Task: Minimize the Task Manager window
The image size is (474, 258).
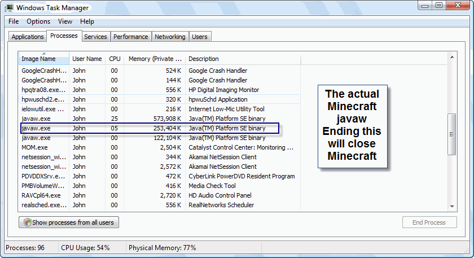Action: click(x=425, y=6)
